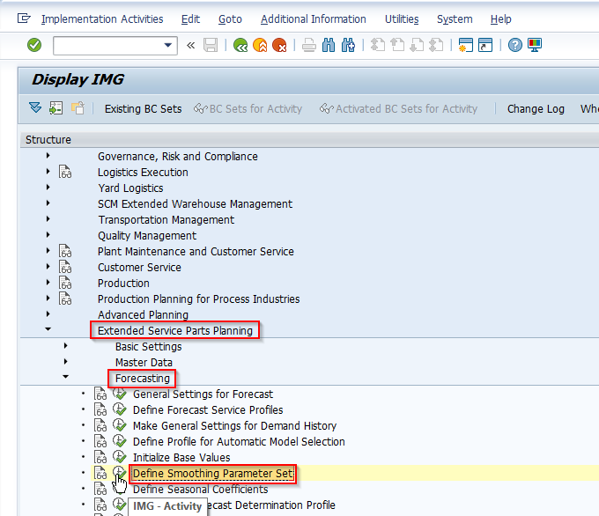Screen dimensions: 599x516
Task: Click the green Back icon
Action: tap(240, 46)
